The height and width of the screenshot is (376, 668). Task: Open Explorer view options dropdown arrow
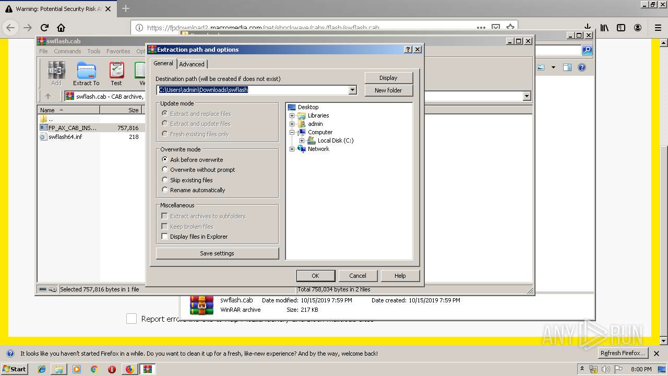click(x=553, y=67)
